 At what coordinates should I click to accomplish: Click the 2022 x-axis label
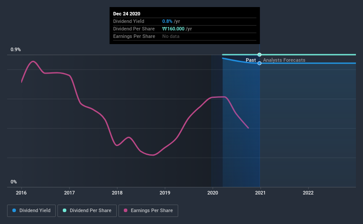click(x=308, y=193)
